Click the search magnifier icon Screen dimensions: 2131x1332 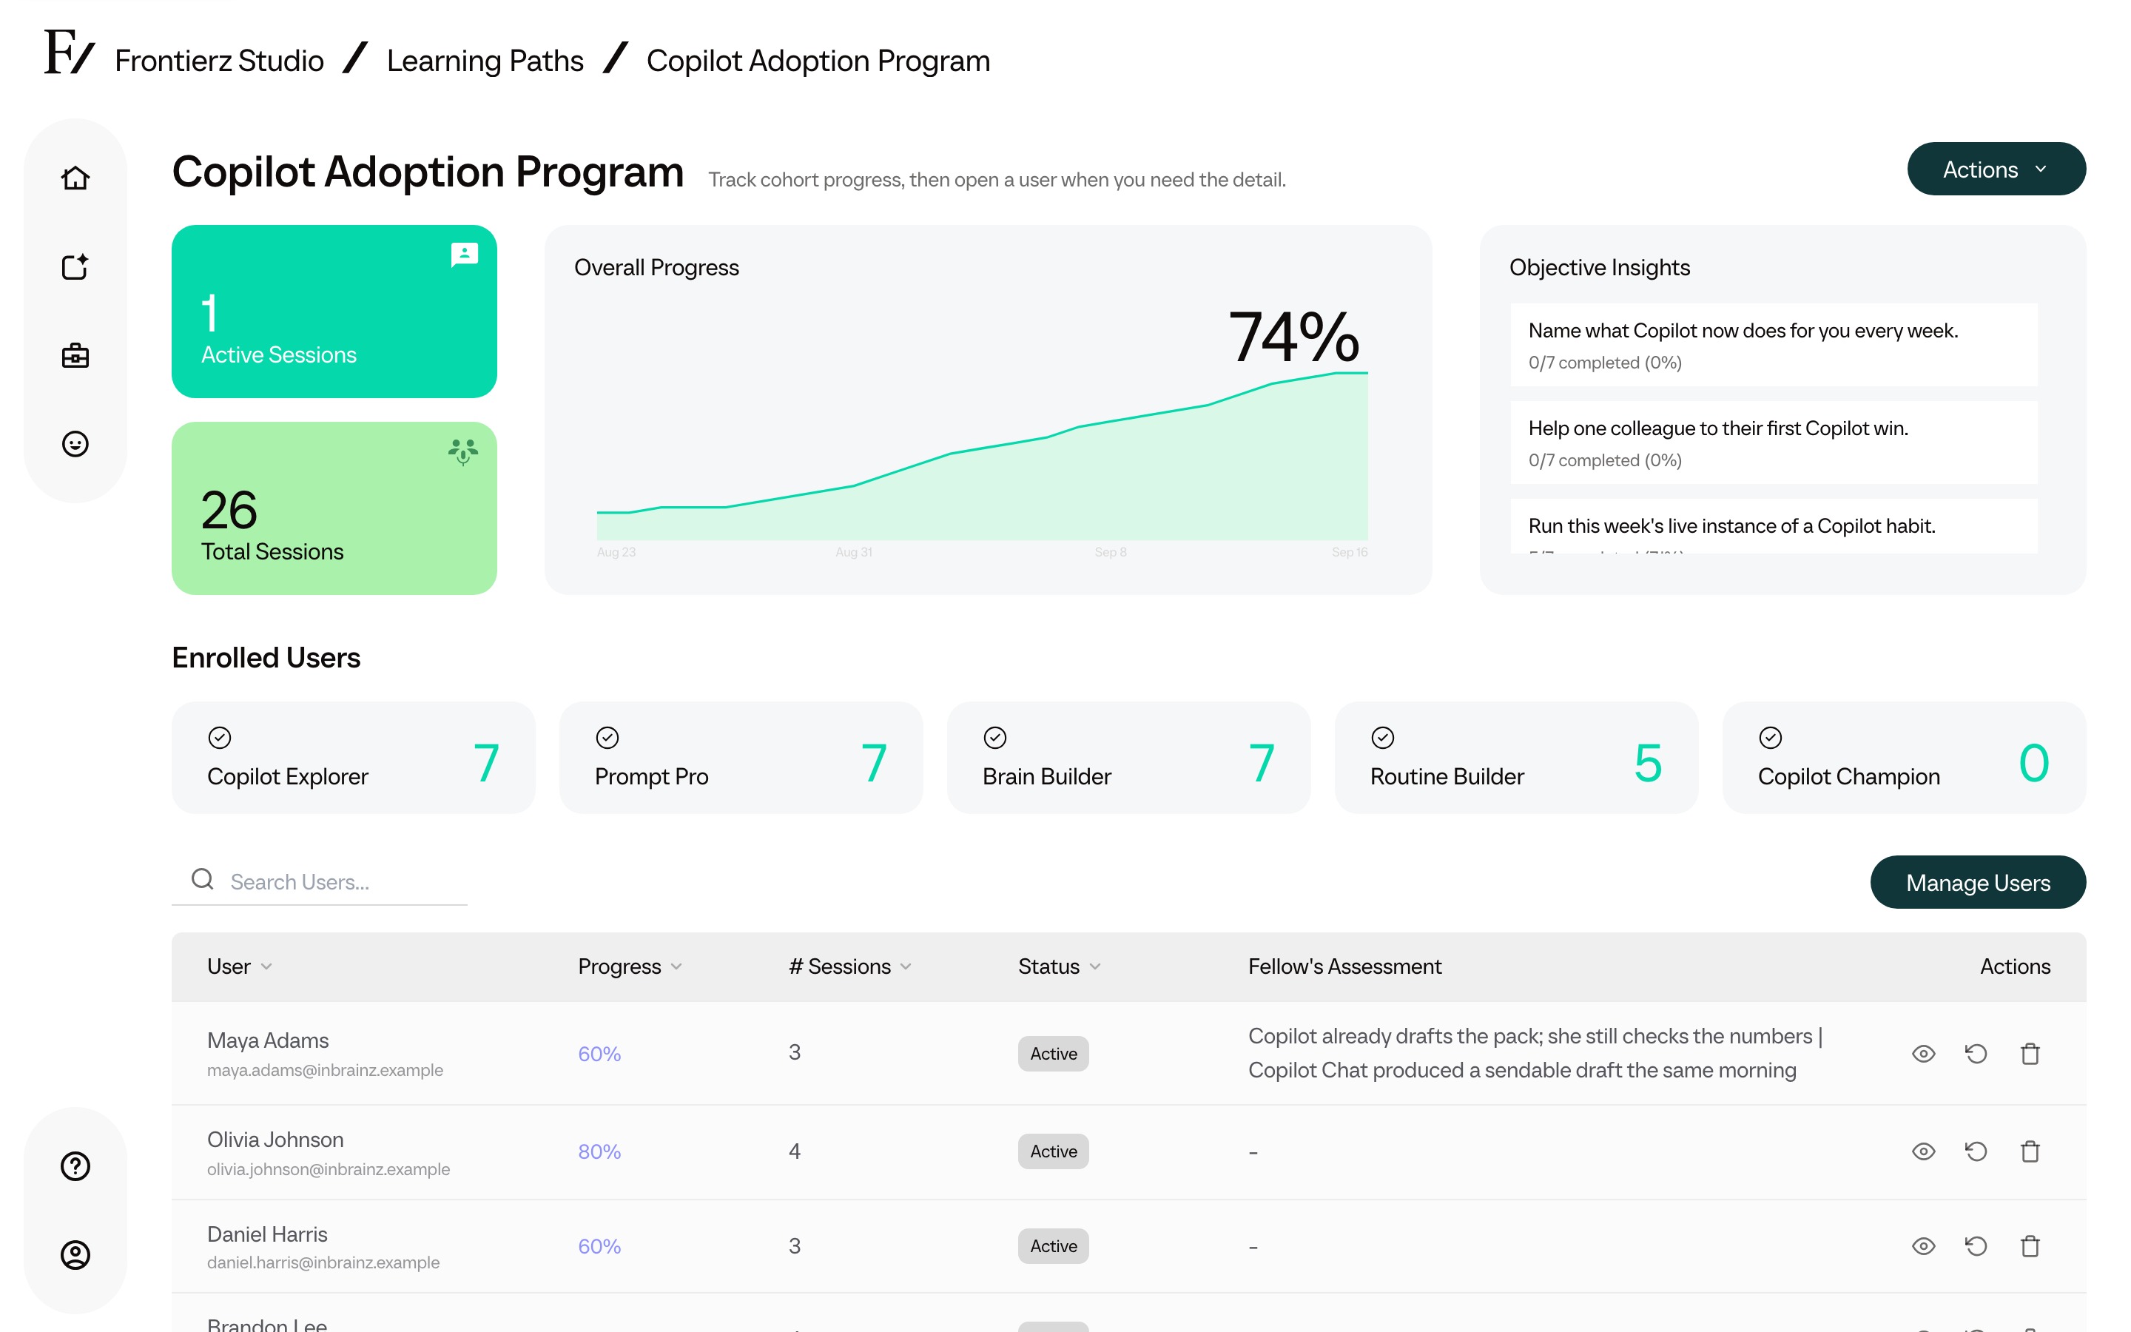pos(203,878)
